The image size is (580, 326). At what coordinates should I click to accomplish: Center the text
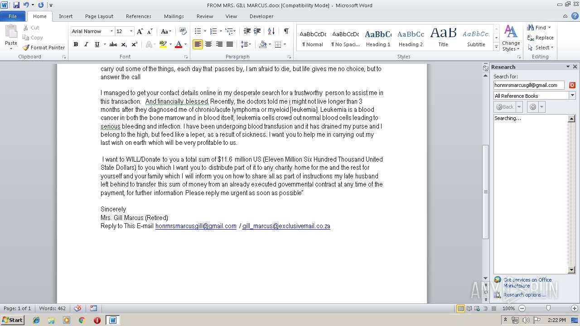point(208,44)
